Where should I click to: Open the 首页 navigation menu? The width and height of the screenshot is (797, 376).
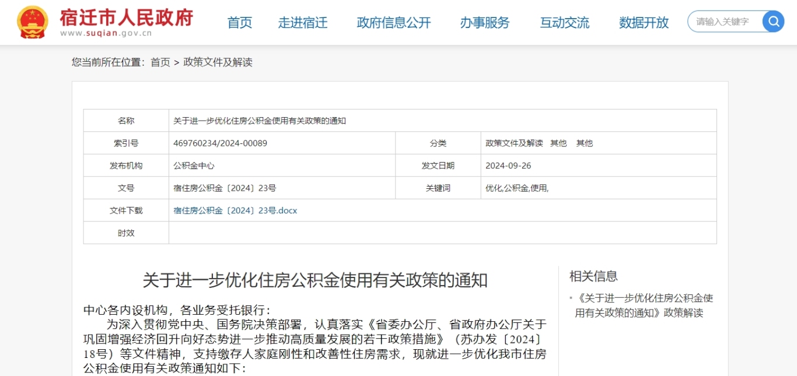[240, 23]
